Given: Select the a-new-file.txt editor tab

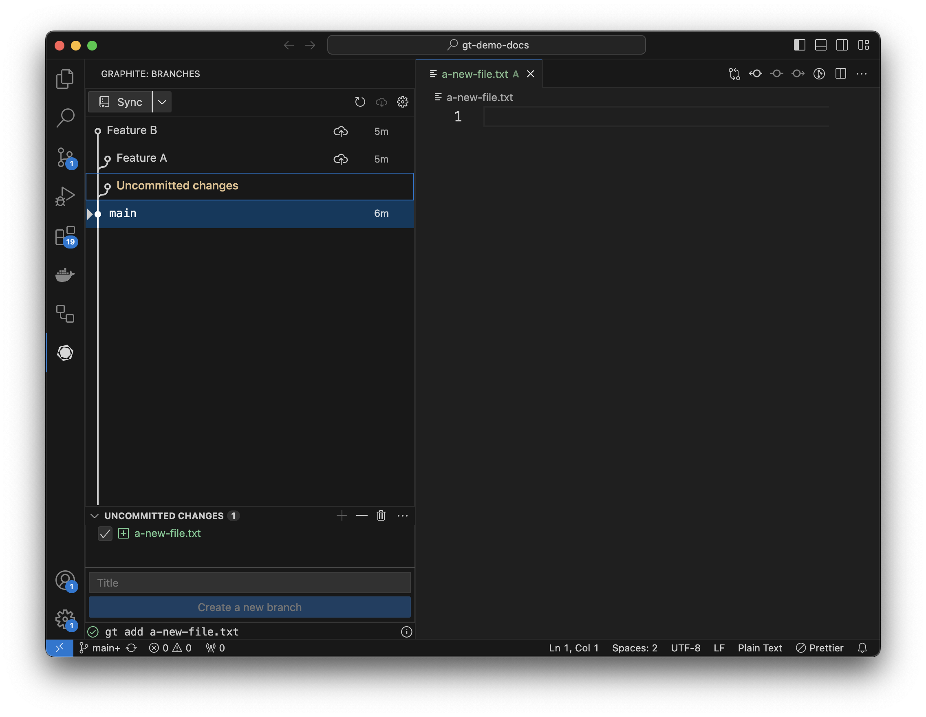Looking at the screenshot, I should coord(474,74).
